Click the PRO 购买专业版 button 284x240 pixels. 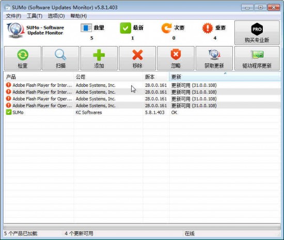(257, 33)
